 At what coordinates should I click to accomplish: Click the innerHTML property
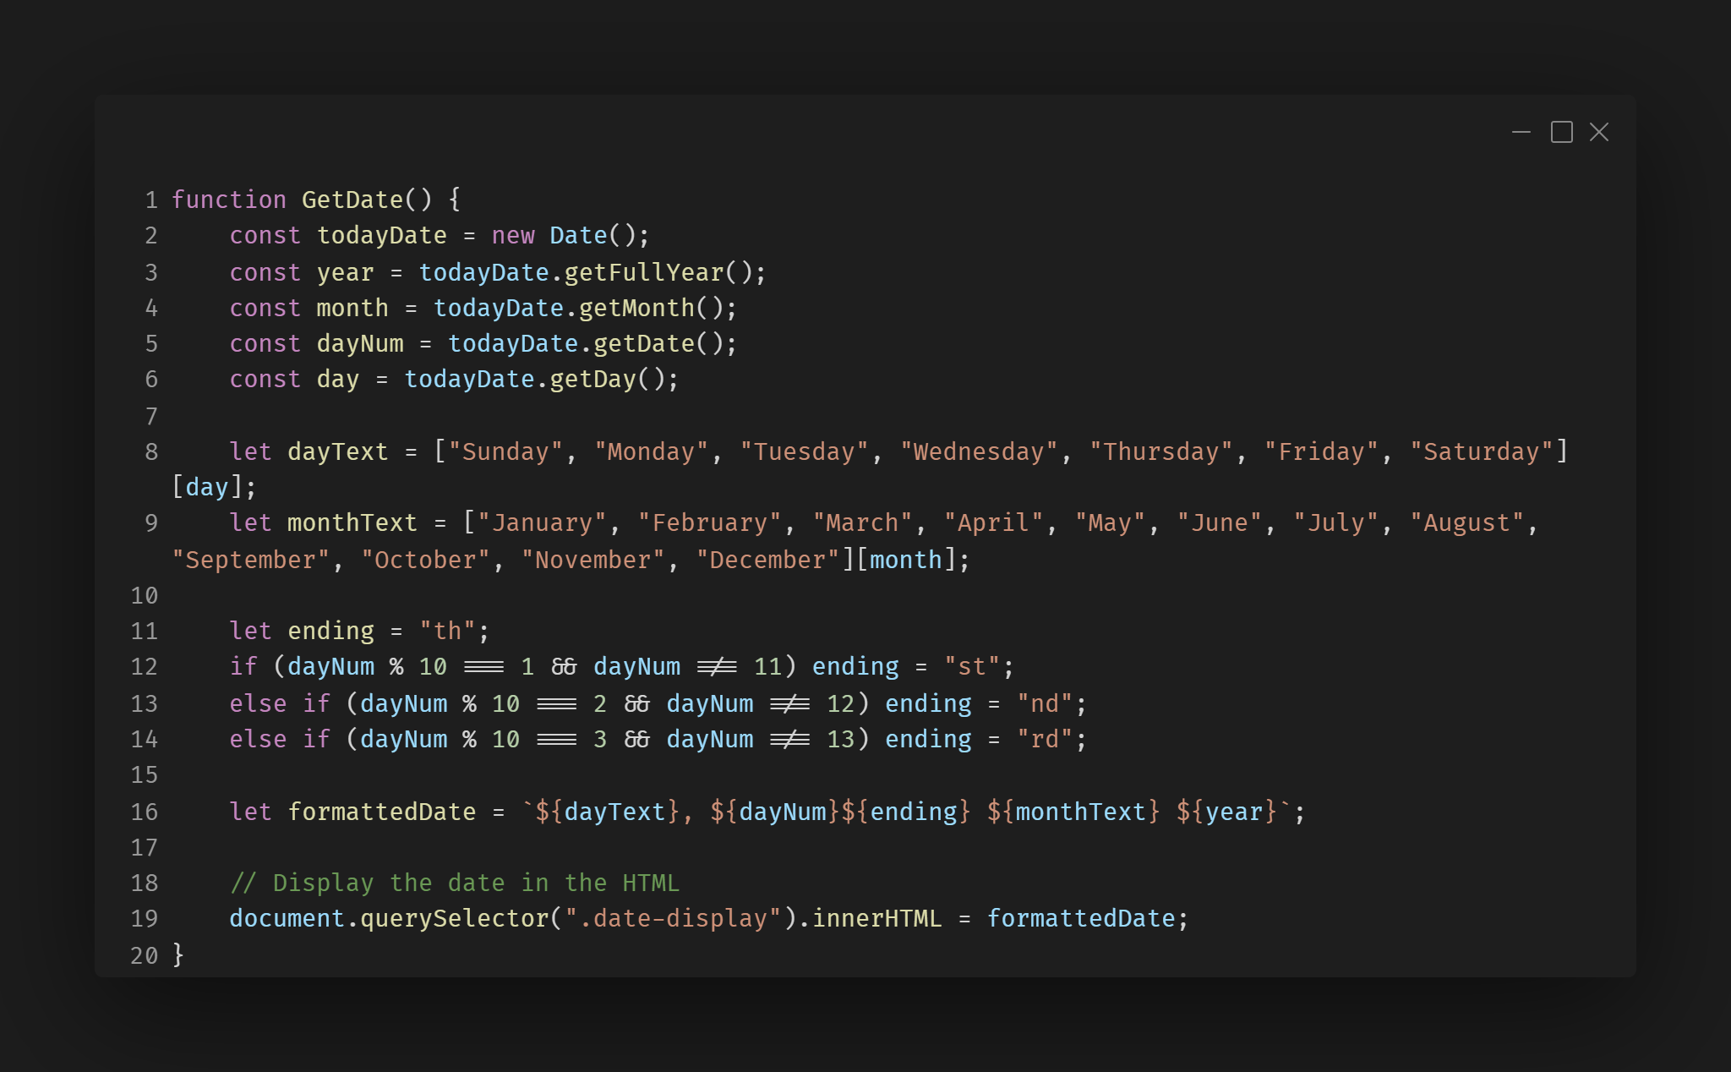click(877, 918)
